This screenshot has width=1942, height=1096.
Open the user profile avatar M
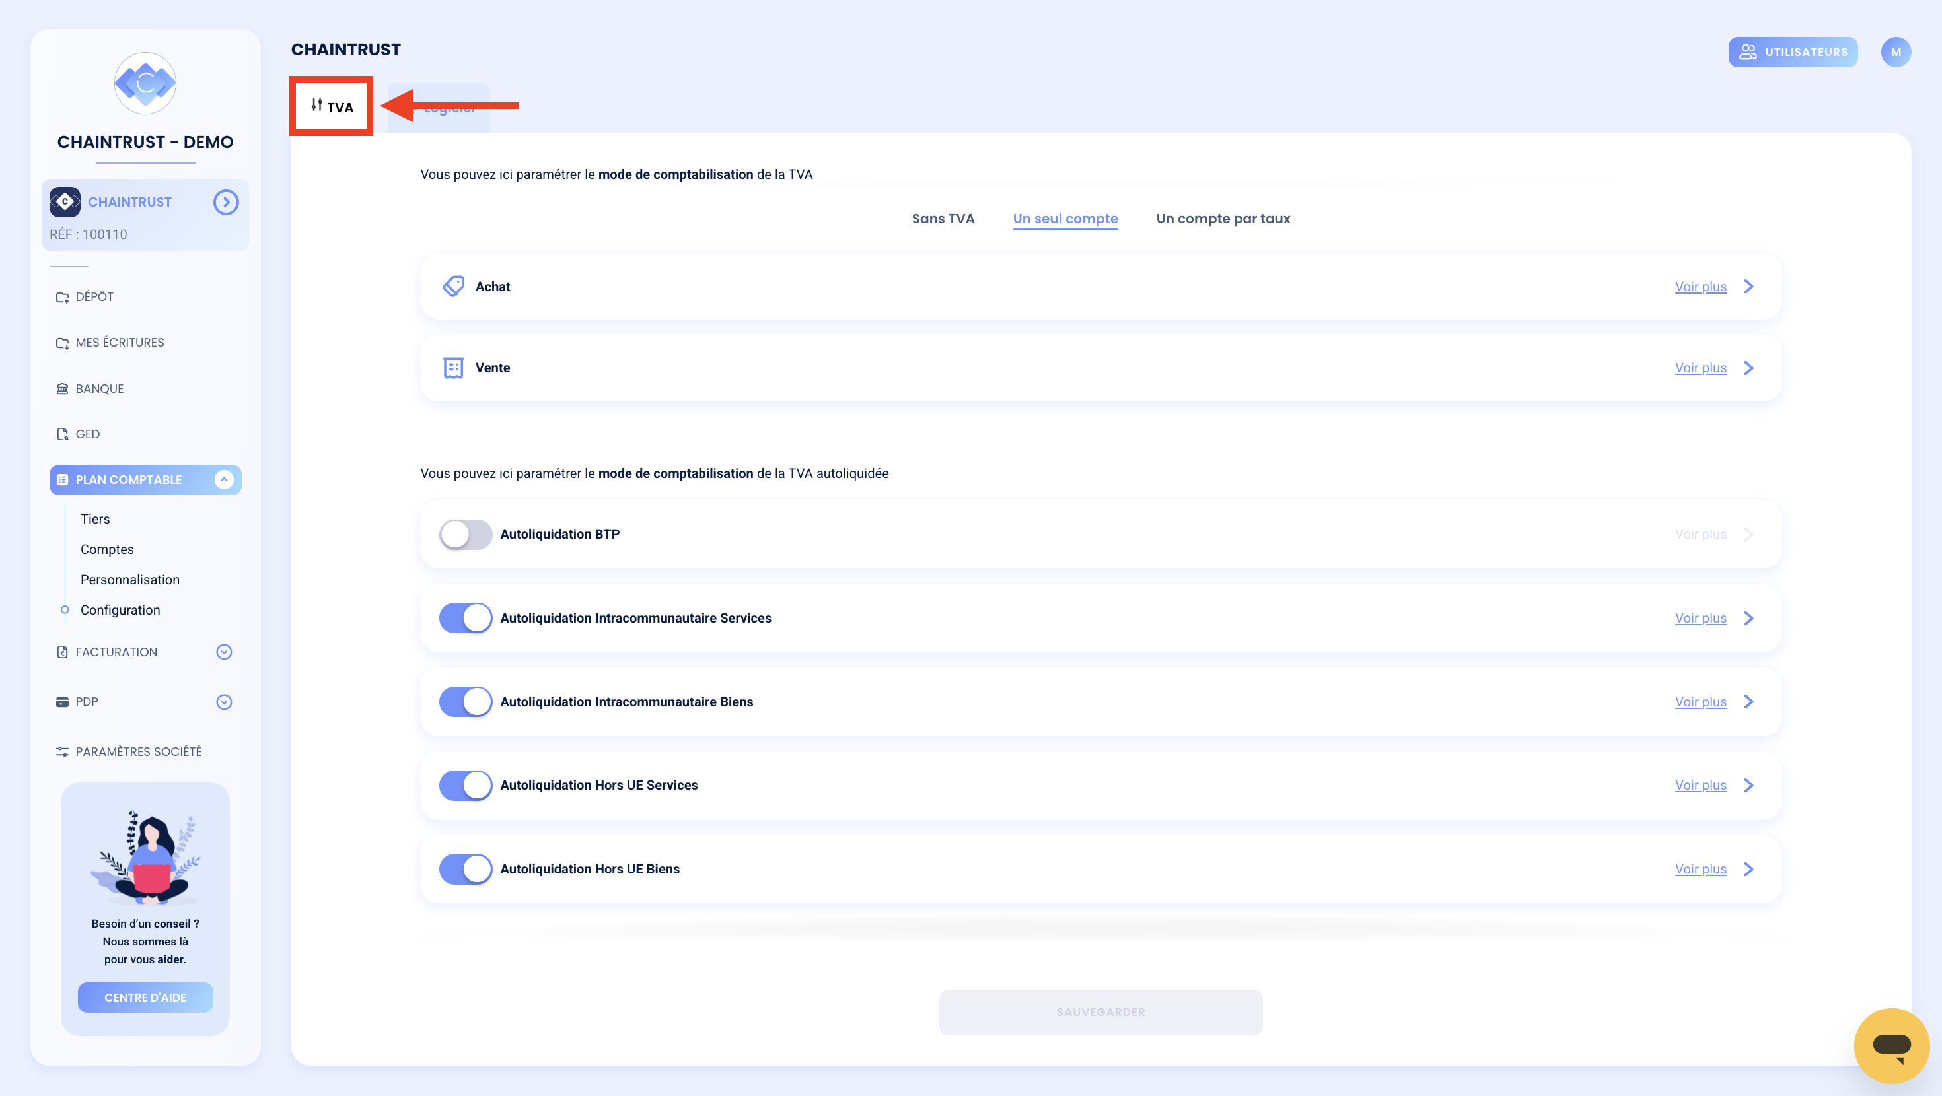pyautogui.click(x=1895, y=52)
